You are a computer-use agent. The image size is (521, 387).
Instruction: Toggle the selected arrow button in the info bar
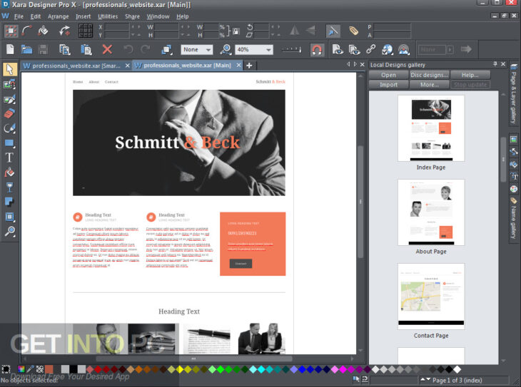pyautogui.click(x=333, y=31)
